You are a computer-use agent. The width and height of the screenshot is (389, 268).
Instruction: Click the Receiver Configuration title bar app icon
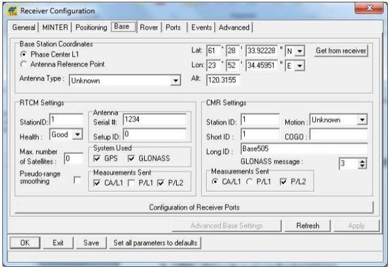coord(13,11)
